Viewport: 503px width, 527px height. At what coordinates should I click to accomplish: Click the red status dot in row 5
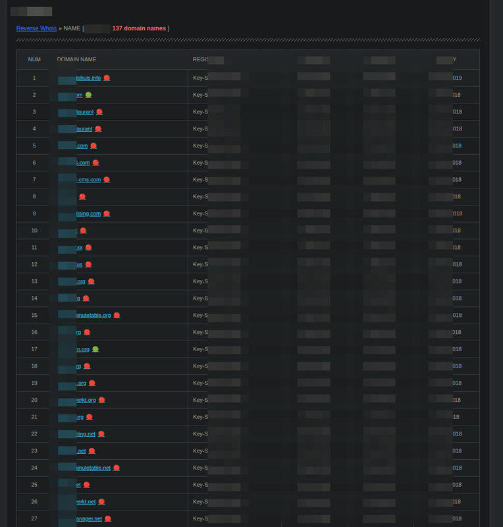[x=93, y=146]
